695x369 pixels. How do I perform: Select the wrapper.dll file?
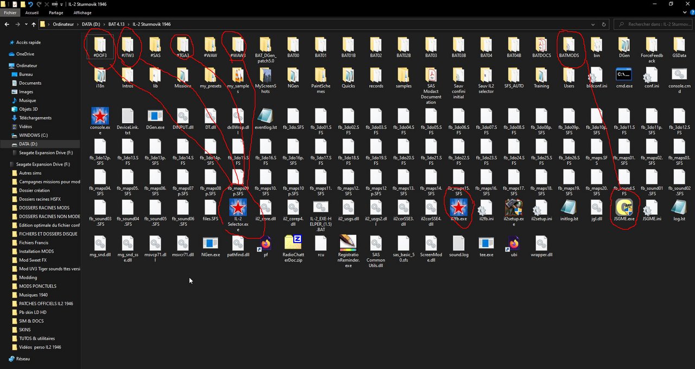tap(541, 246)
